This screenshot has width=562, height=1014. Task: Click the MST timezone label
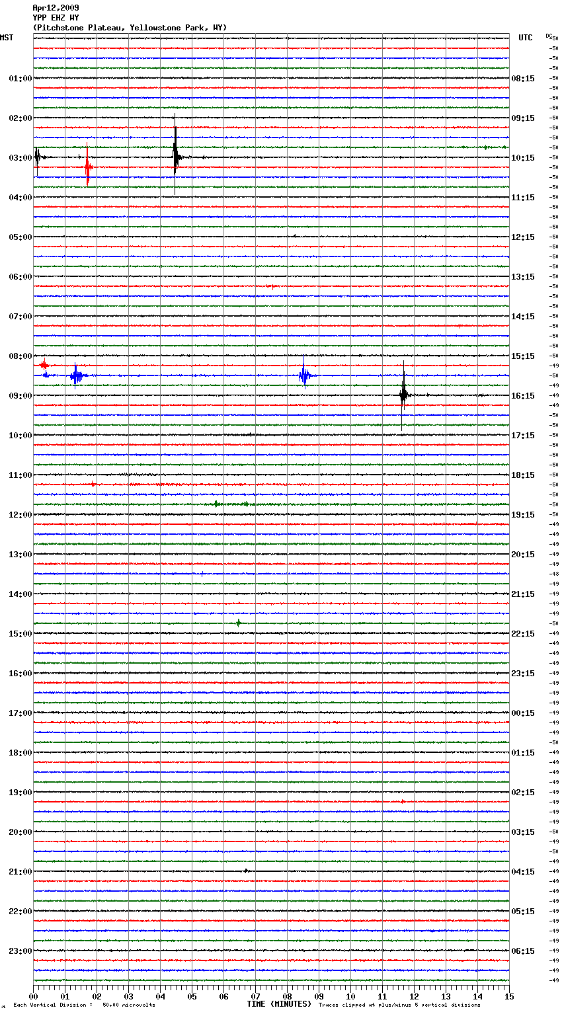click(x=7, y=38)
